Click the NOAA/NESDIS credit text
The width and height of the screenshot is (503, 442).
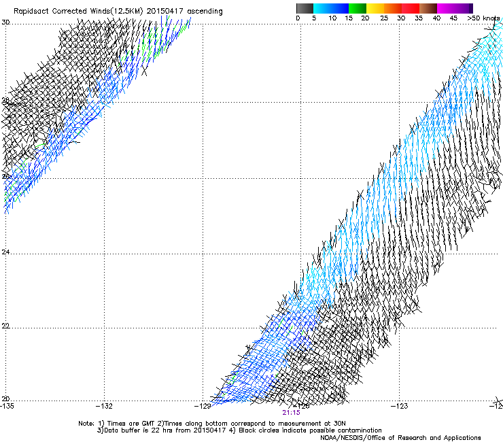coord(400,438)
